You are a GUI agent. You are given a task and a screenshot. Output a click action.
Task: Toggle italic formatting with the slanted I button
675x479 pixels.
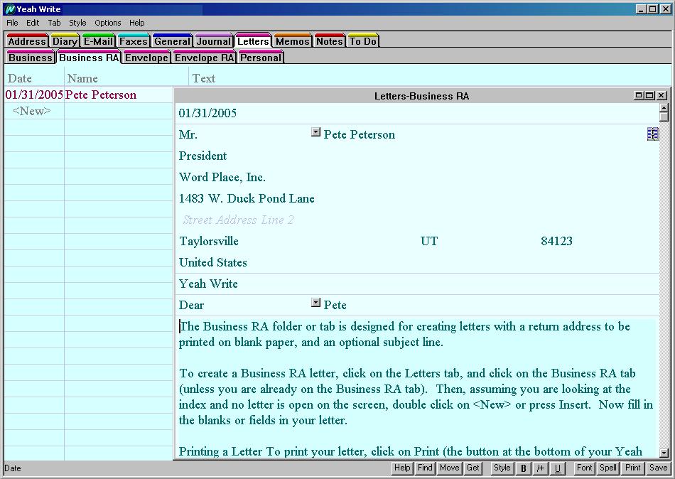click(541, 468)
